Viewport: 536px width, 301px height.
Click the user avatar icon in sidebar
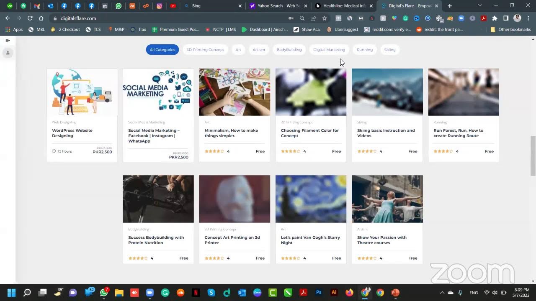coord(8,53)
